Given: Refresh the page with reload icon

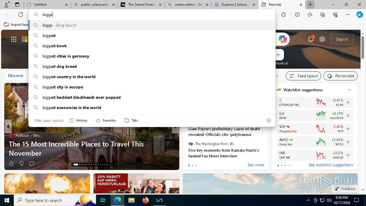Looking at the screenshot, I should pos(21,15).
